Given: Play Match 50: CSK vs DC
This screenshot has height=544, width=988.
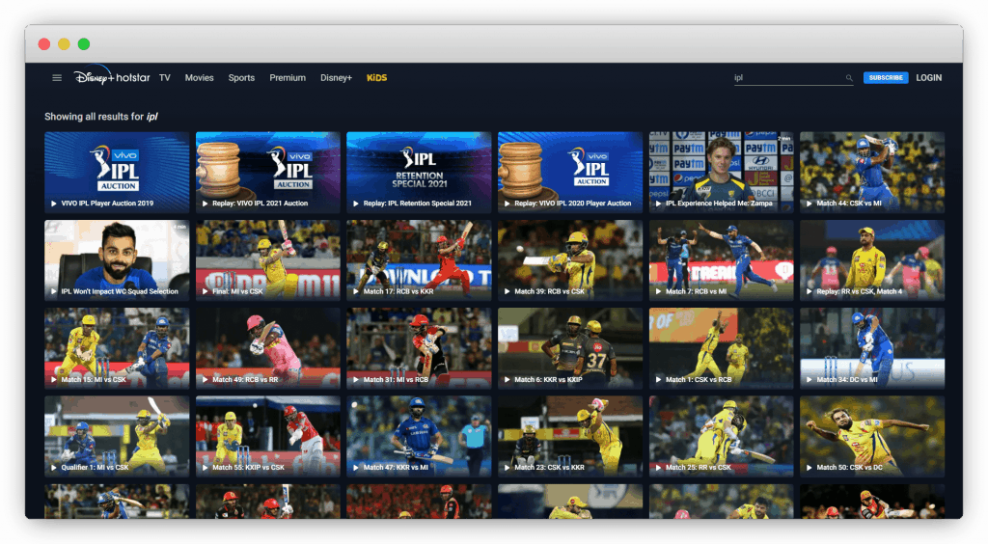Looking at the screenshot, I should click(872, 436).
